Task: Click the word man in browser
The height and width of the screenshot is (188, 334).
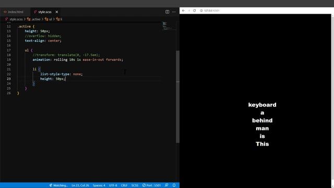Action: click(262, 128)
